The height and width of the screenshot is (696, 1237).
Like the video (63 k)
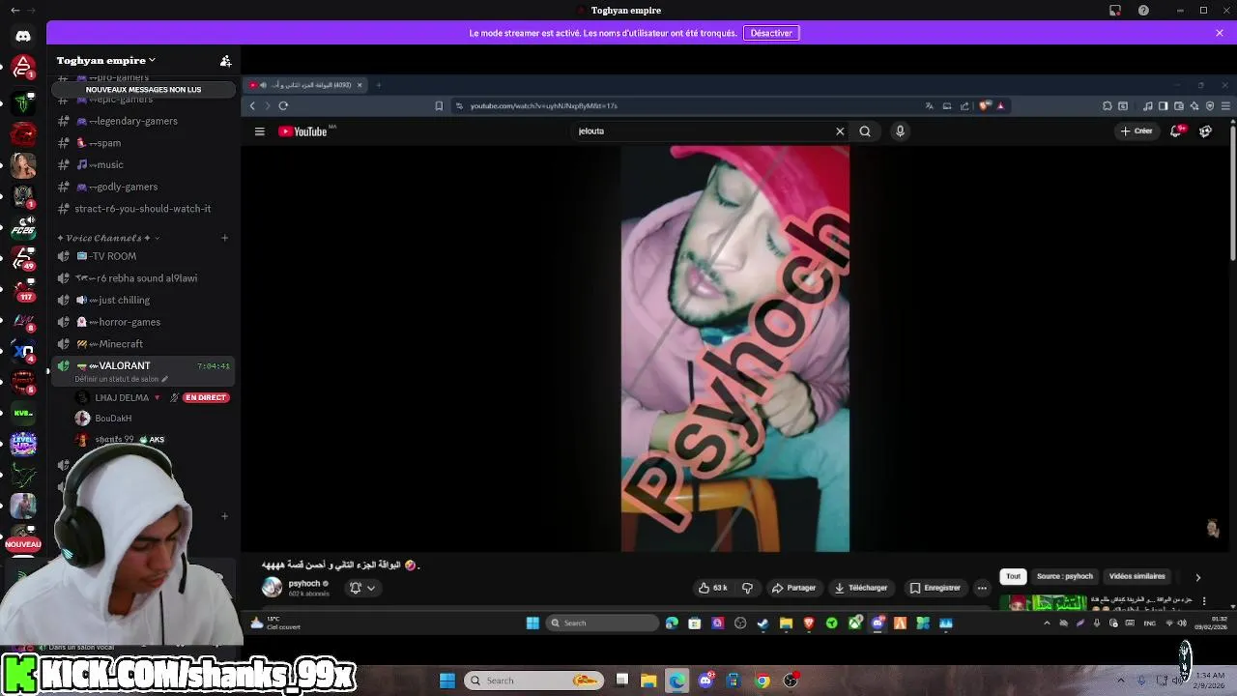[x=713, y=588]
